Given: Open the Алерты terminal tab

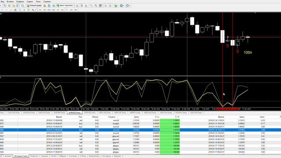Looking at the screenshot, I should [x=44, y=156].
